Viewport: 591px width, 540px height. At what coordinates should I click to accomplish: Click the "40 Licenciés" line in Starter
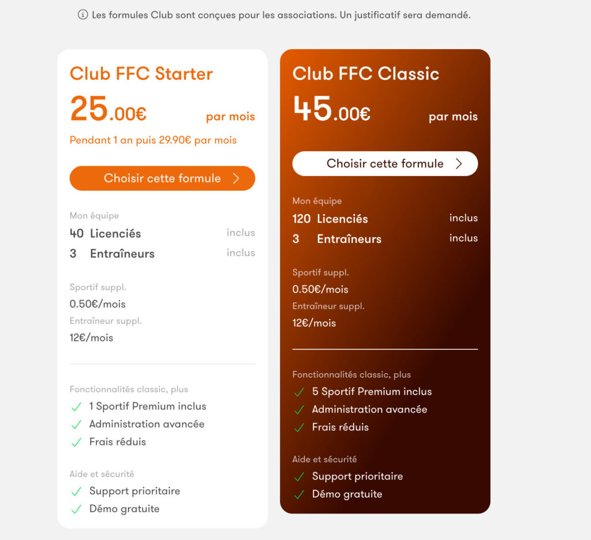pos(106,234)
